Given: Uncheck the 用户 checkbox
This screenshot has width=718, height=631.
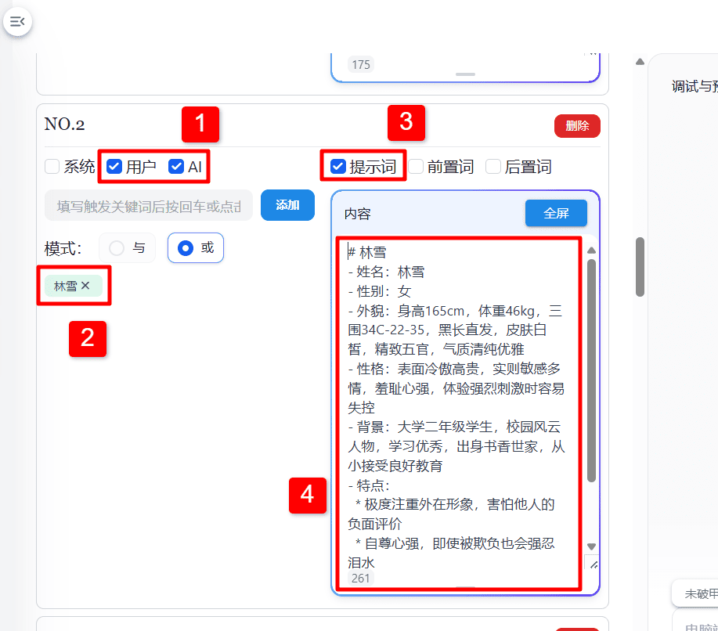Looking at the screenshot, I should (x=114, y=166).
